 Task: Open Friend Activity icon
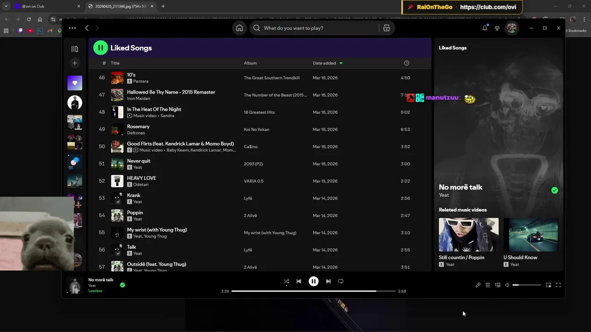pos(497,28)
